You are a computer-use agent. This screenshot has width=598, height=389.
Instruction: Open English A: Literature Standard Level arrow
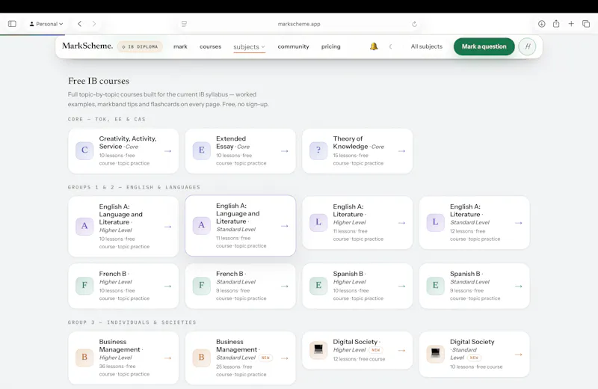pos(518,223)
